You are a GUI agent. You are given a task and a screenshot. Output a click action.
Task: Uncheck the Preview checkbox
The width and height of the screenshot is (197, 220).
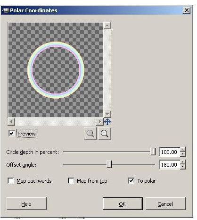pyautogui.click(x=11, y=134)
